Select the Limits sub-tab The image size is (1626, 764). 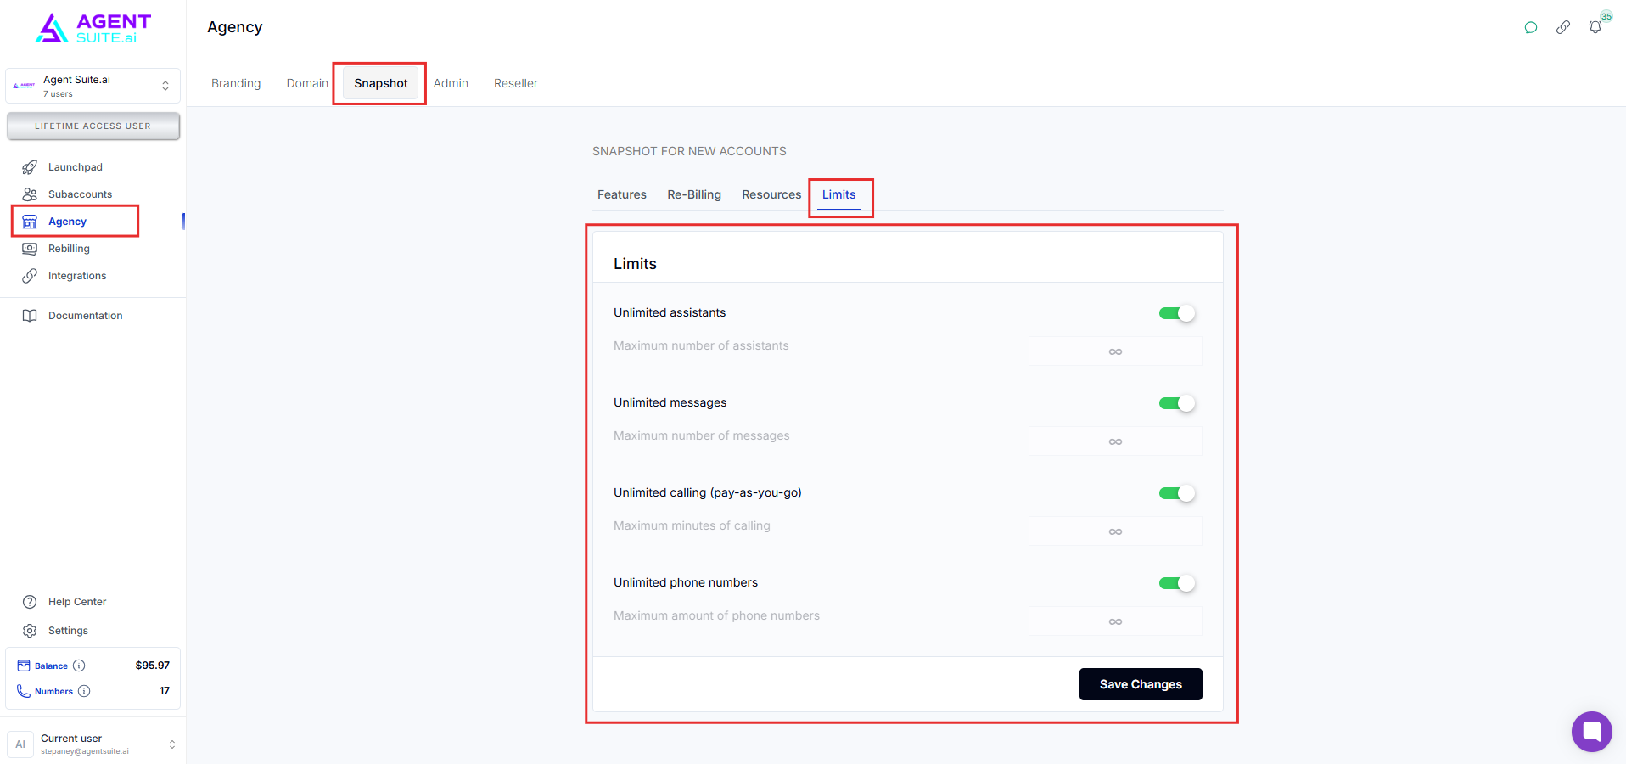(838, 194)
